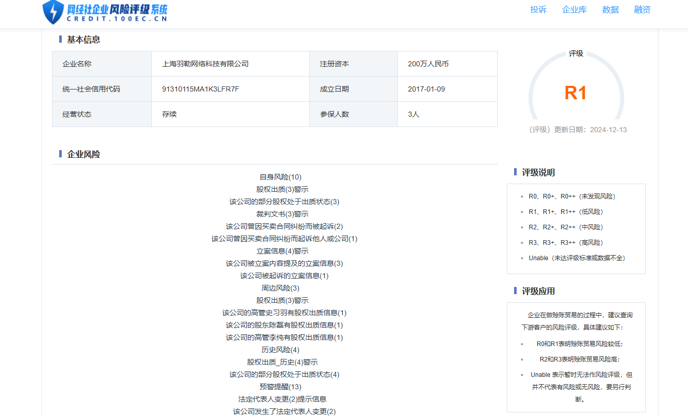Click the R1 rating gauge
Screen dimensions: 688x416
click(x=576, y=93)
